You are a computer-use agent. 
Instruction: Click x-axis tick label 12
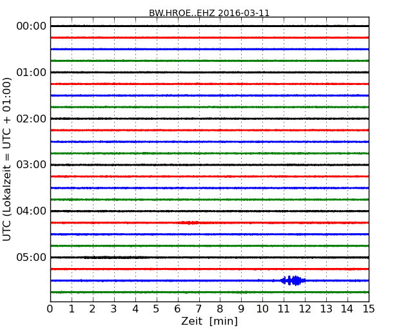pyautogui.click(x=305, y=309)
